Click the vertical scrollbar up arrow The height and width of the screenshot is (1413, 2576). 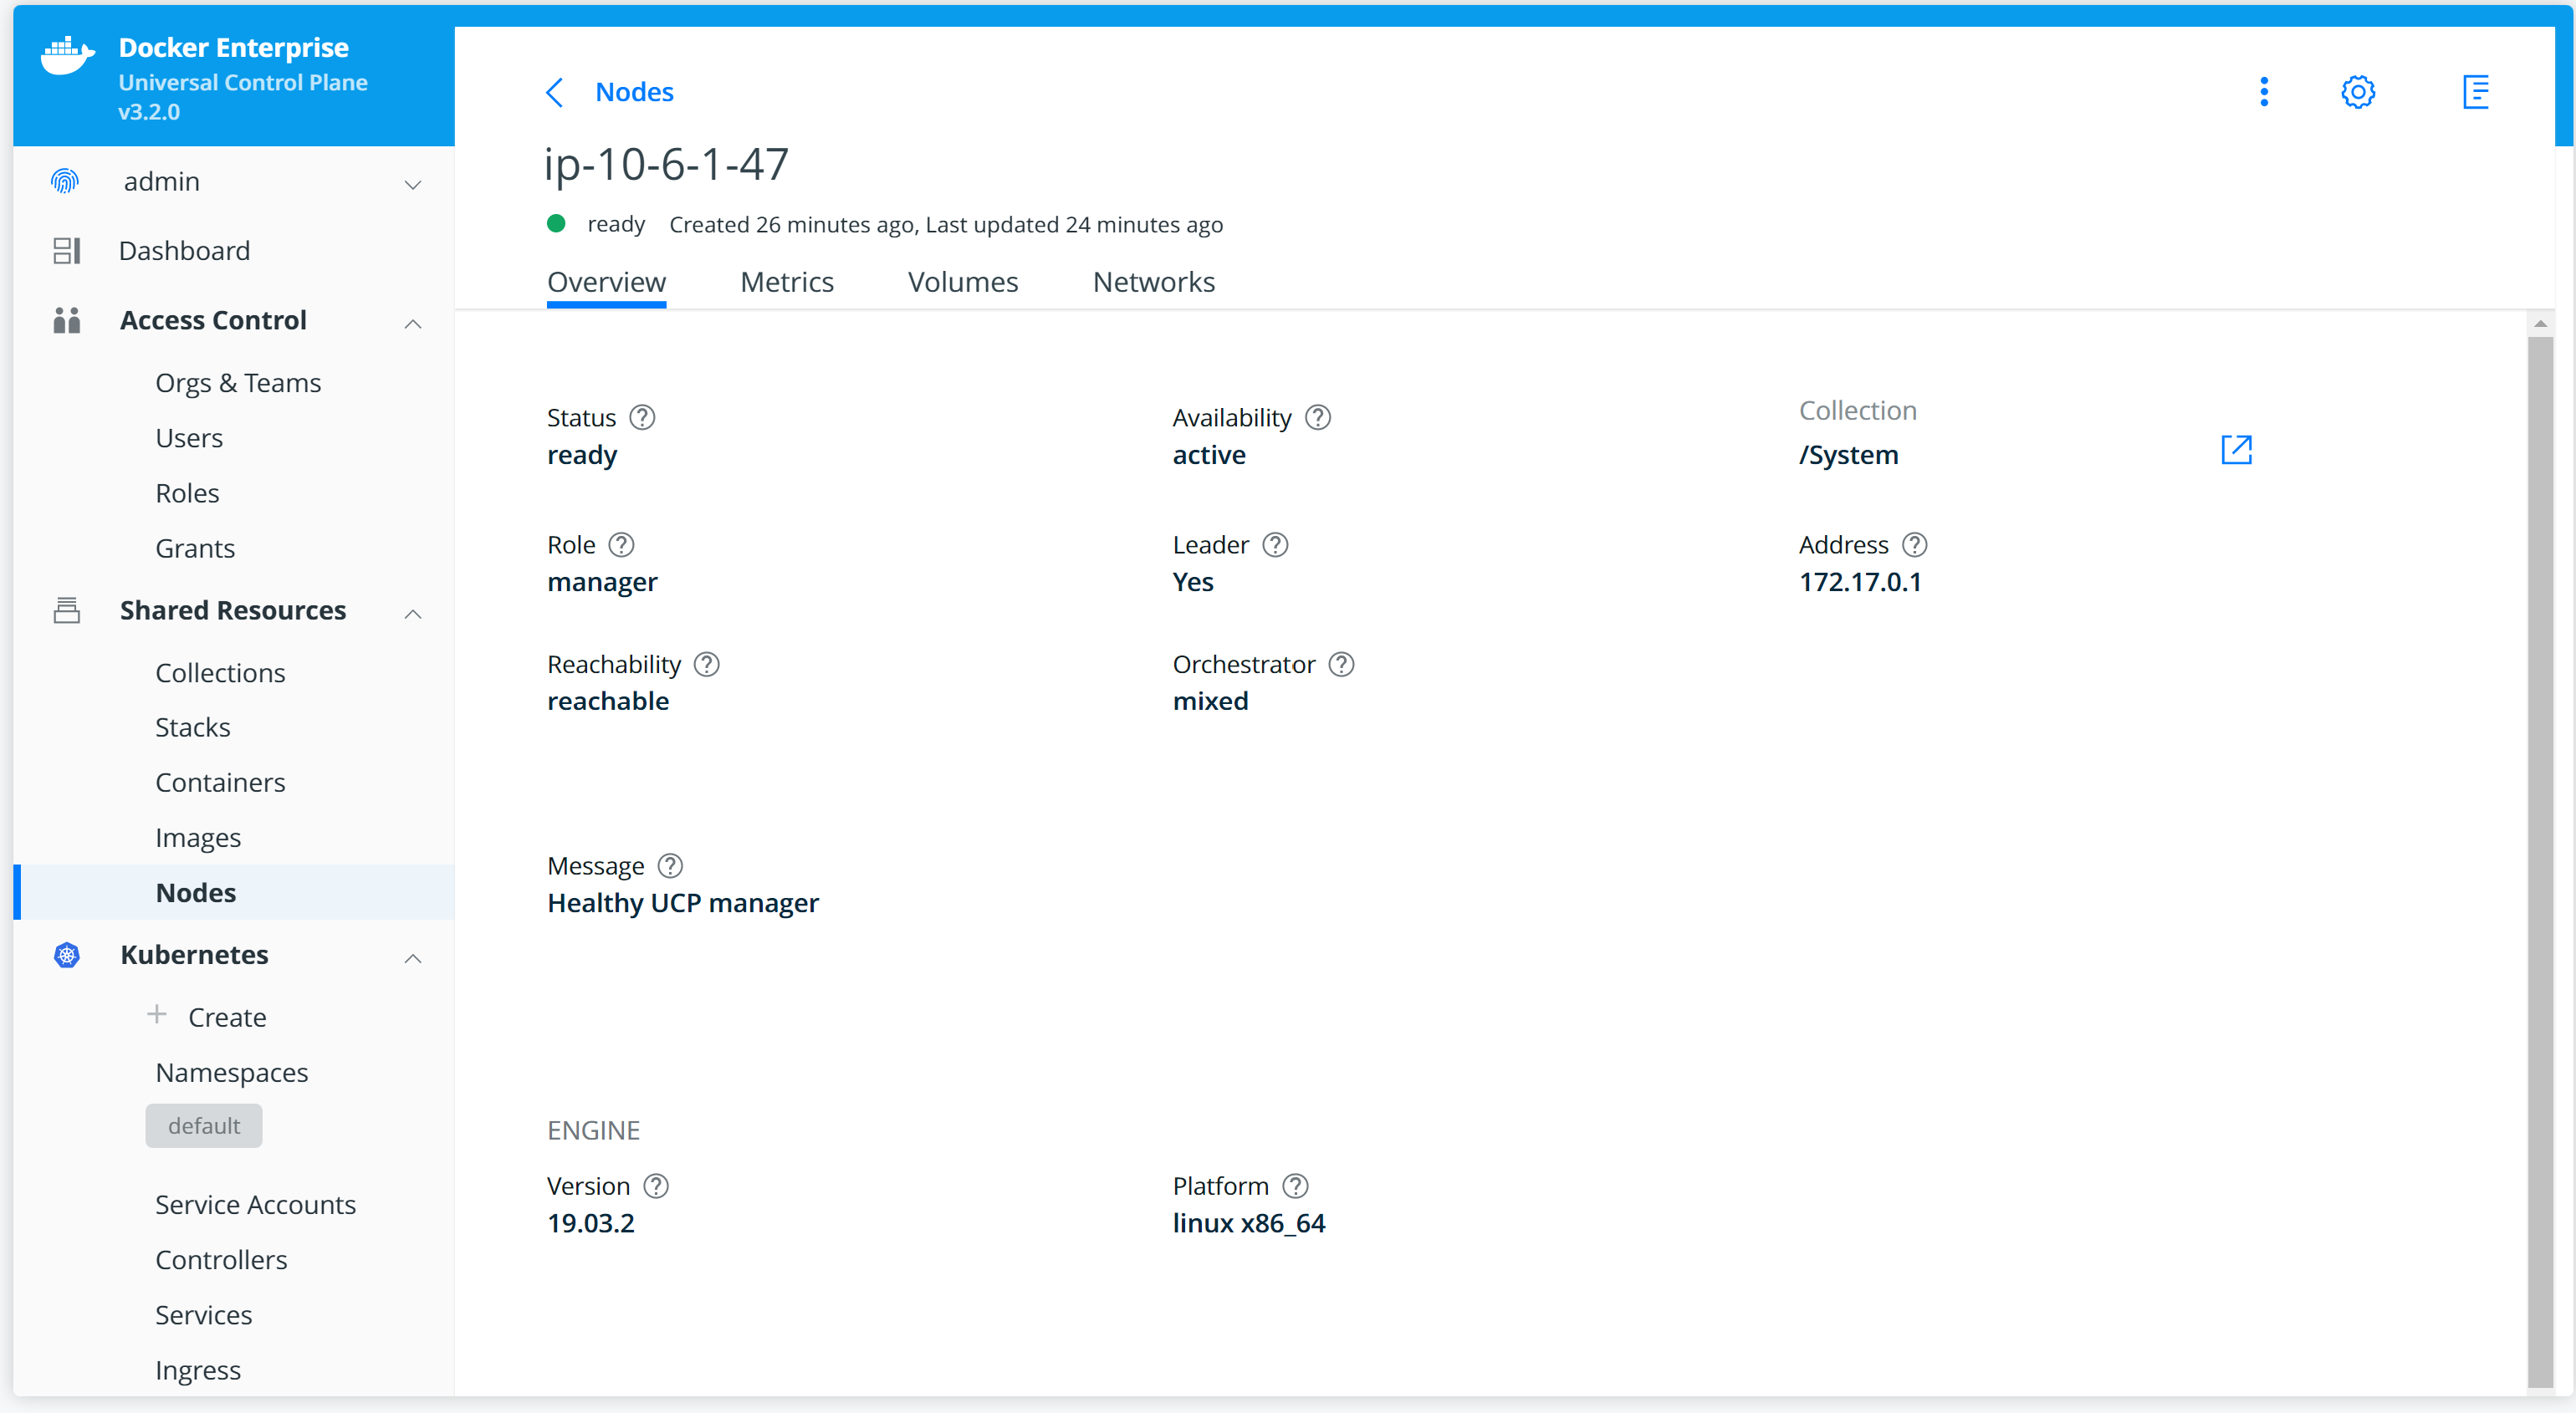click(x=2540, y=324)
